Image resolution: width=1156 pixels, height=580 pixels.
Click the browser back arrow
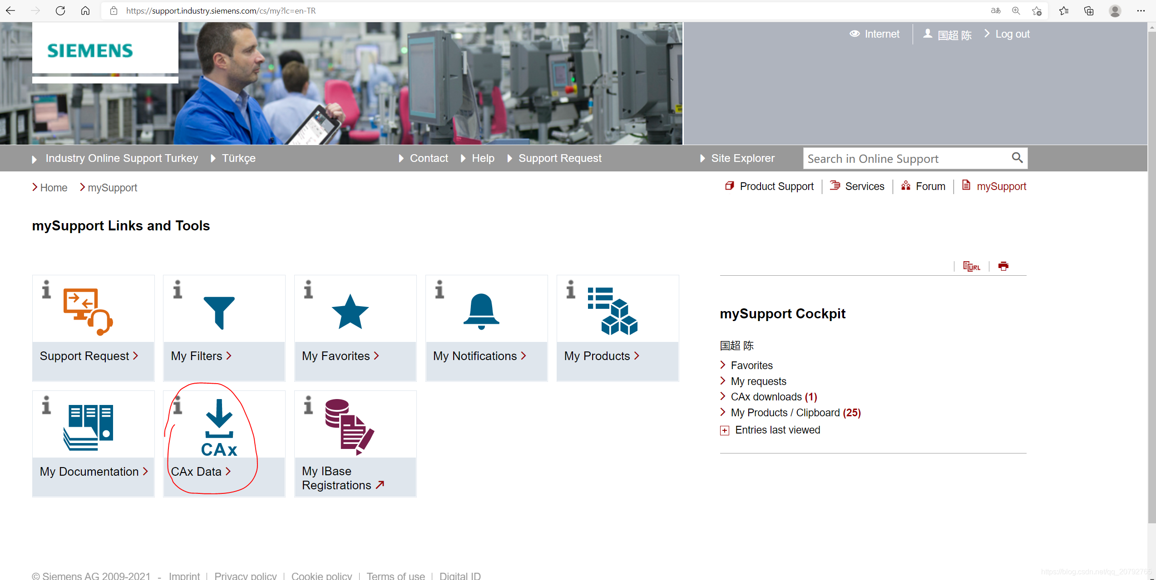coord(10,10)
